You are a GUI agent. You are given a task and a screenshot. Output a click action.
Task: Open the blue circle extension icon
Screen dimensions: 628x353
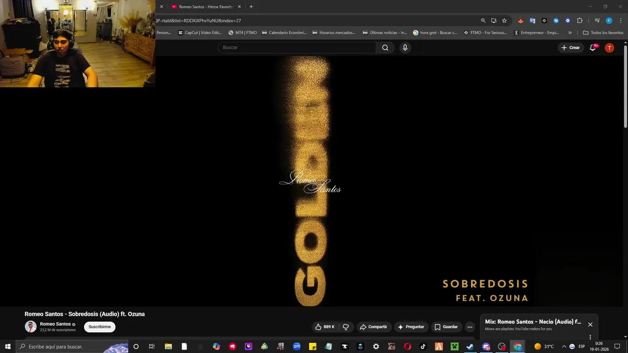(x=568, y=21)
